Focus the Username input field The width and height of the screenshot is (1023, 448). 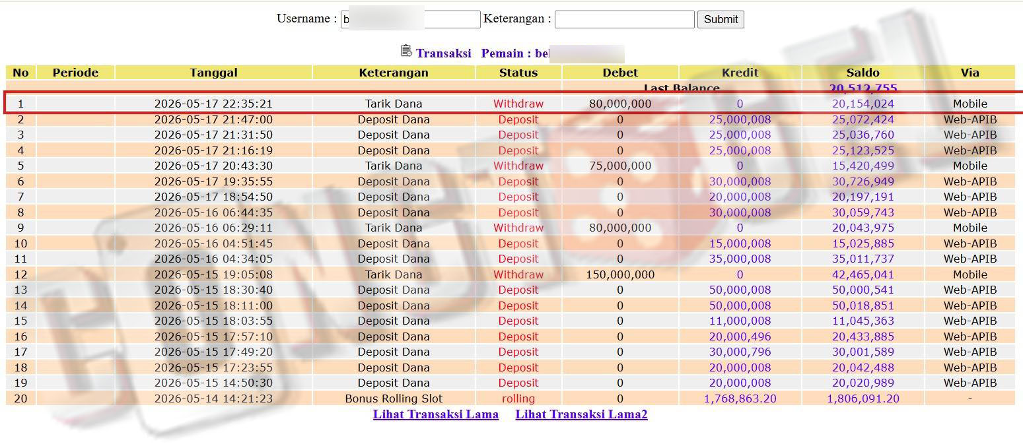(x=410, y=19)
